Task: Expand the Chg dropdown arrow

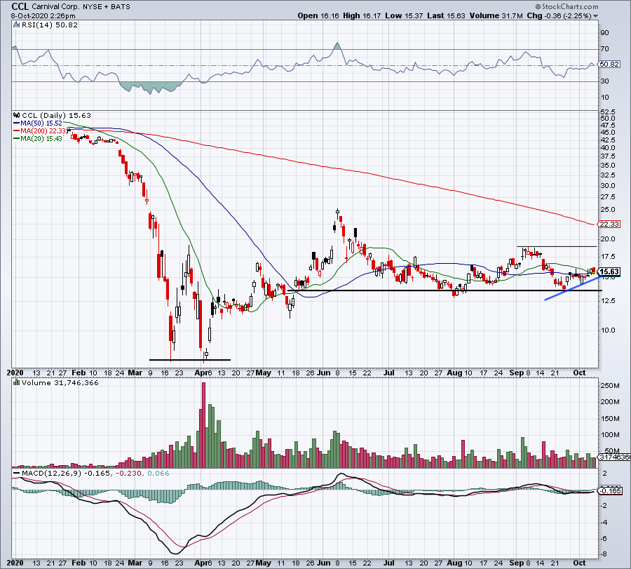Action: tap(595, 16)
